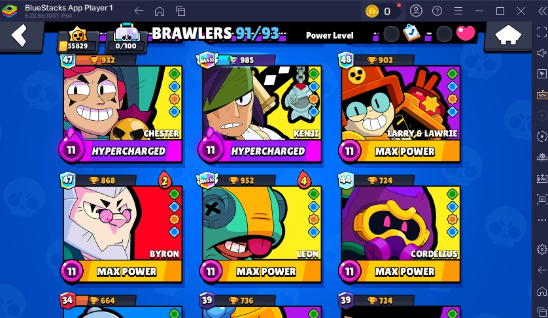Open the multi-instance windows icon in the title bar
548x318 pixels.
(180, 11)
